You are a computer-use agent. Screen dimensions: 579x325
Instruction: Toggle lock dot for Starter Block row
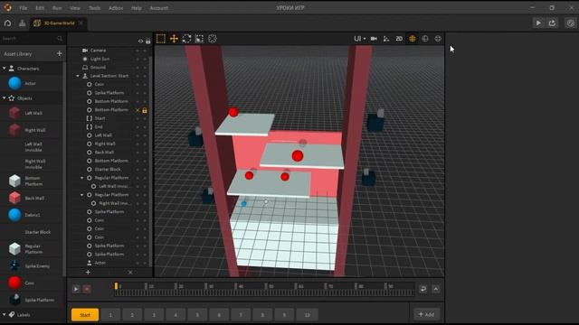pos(145,170)
